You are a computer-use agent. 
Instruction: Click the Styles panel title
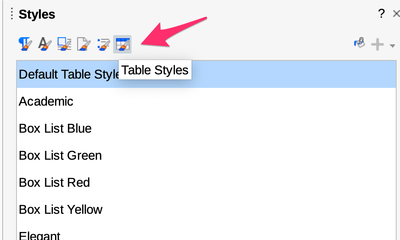click(37, 14)
